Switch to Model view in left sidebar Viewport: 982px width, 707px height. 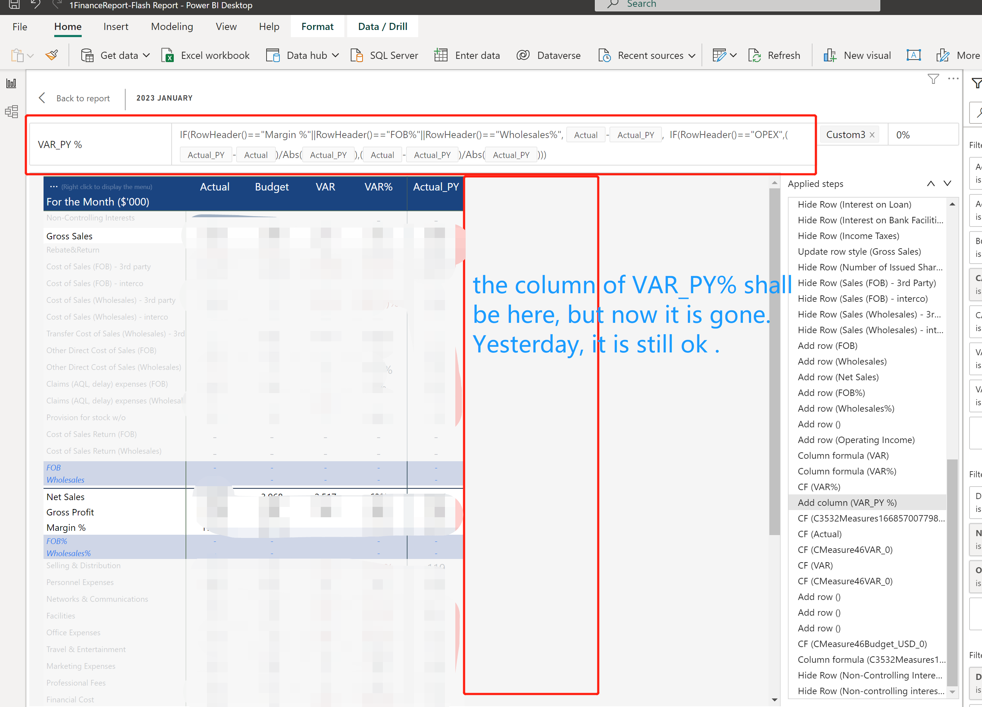11,111
